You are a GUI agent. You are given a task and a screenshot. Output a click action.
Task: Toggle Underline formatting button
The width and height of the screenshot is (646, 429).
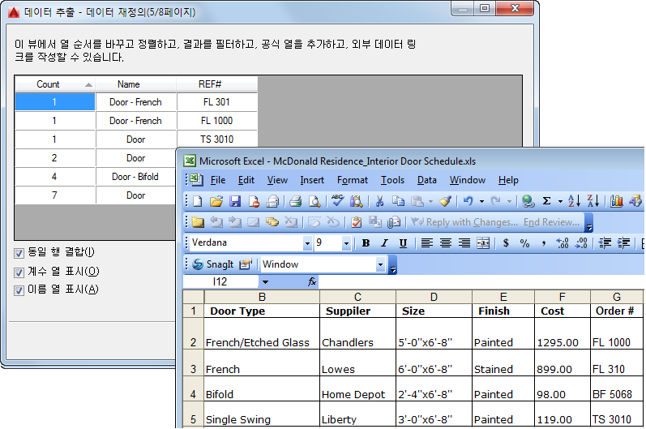click(x=403, y=243)
